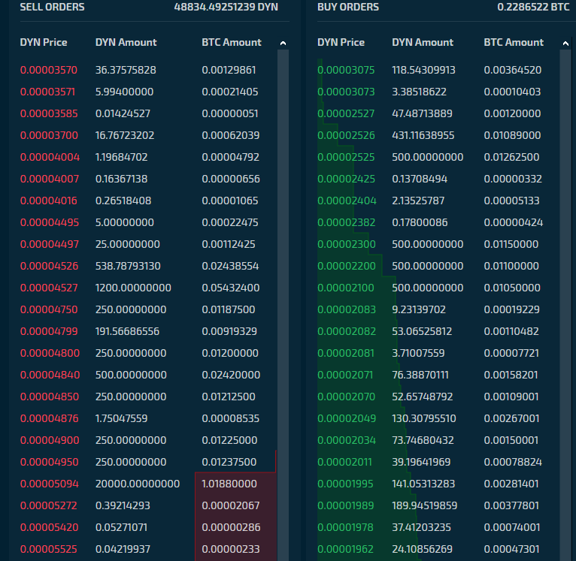Click buy amount 189.94519859
576x561 pixels.
pyautogui.click(x=424, y=505)
